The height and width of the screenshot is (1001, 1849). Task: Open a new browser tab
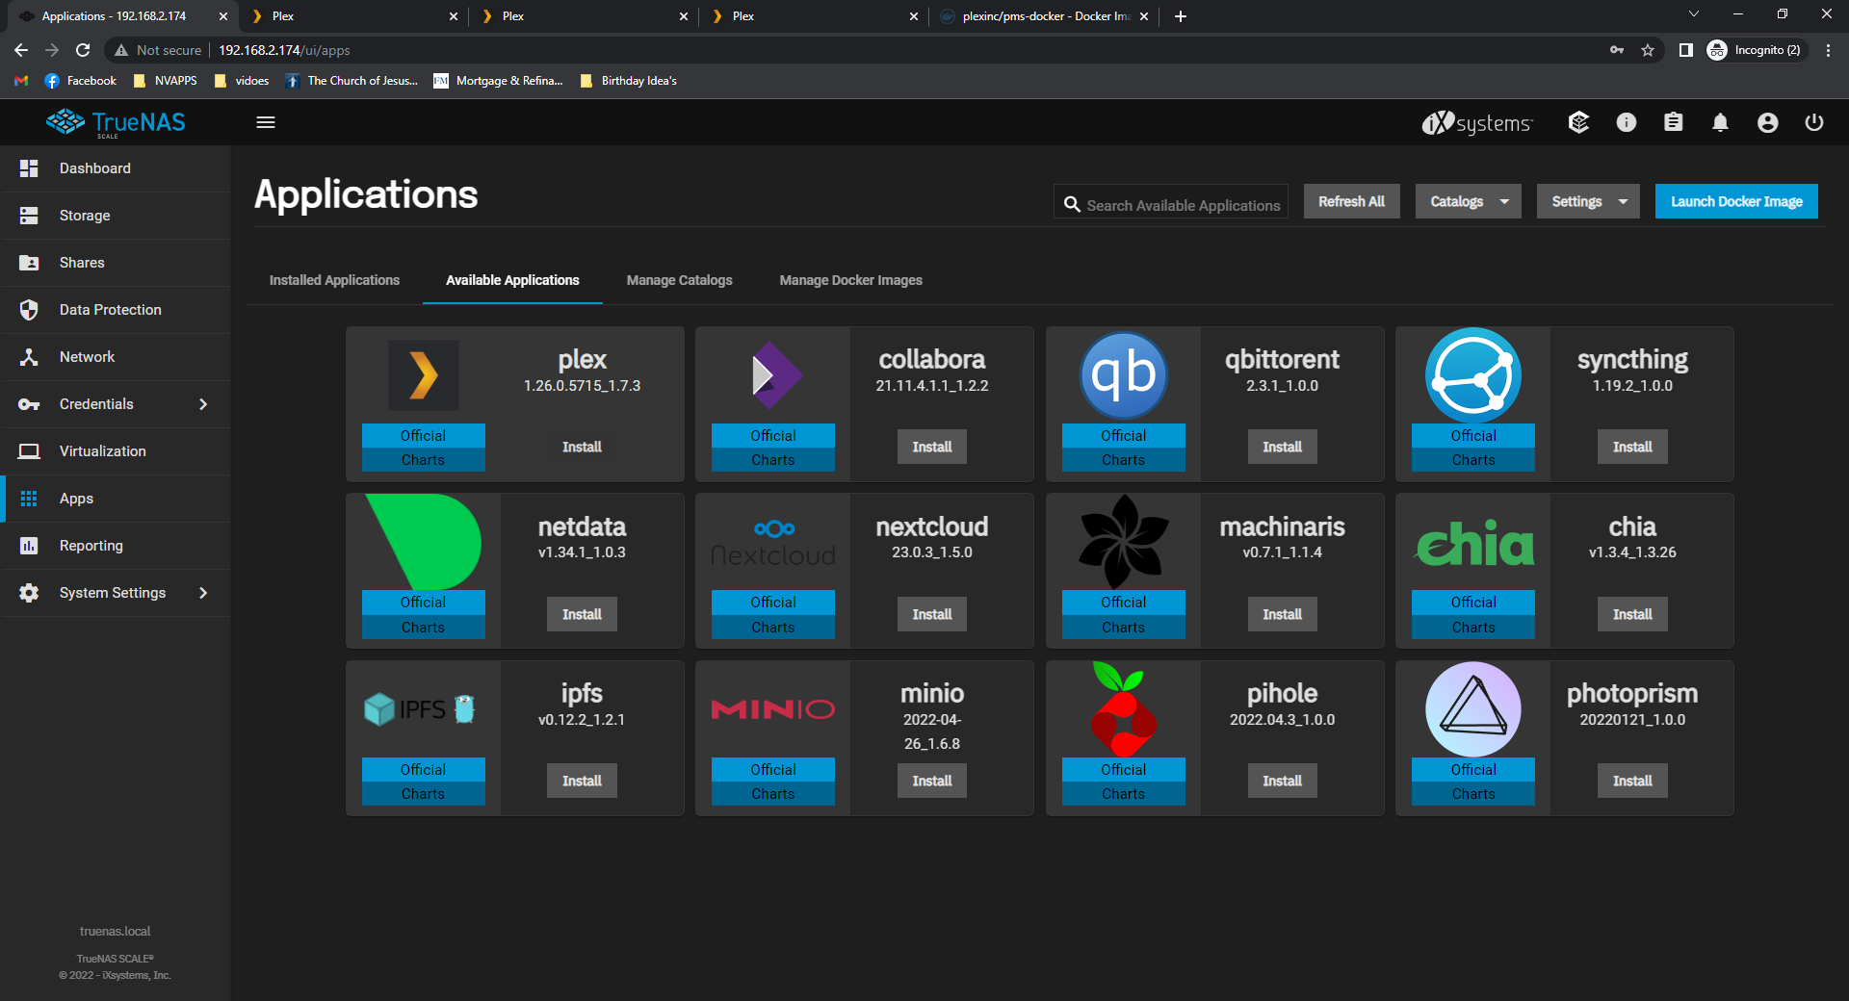tap(1181, 16)
